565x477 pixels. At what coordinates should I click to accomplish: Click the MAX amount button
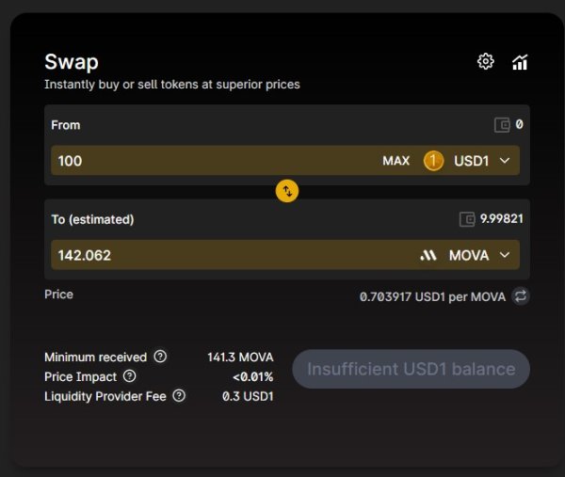pos(396,161)
